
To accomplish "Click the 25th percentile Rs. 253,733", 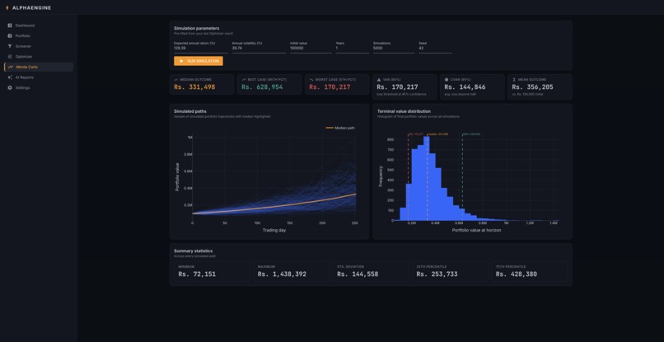I will click(x=437, y=274).
